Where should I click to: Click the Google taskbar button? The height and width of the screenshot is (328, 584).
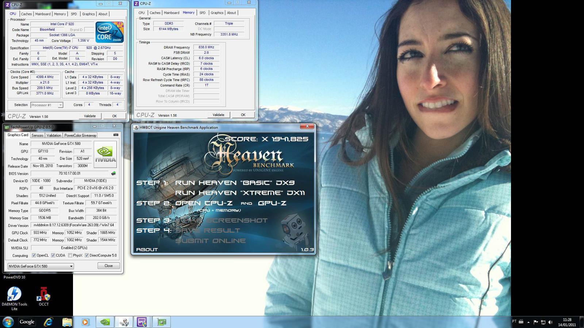[27, 322]
